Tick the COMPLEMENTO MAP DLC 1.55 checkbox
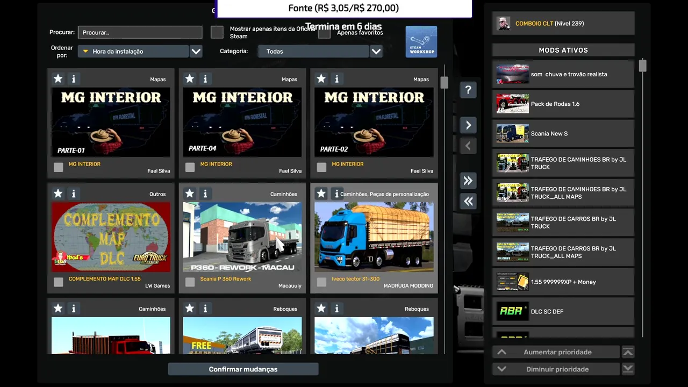This screenshot has height=387, width=688. click(59, 282)
